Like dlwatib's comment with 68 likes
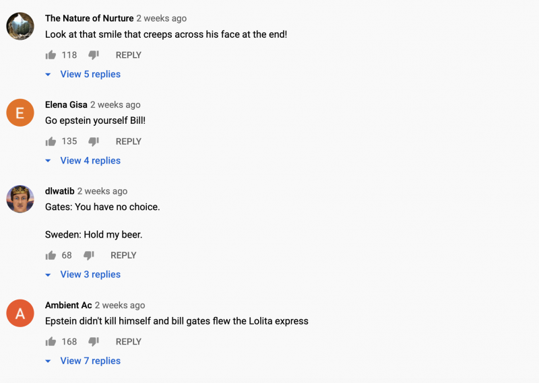539x383 pixels. (51, 255)
